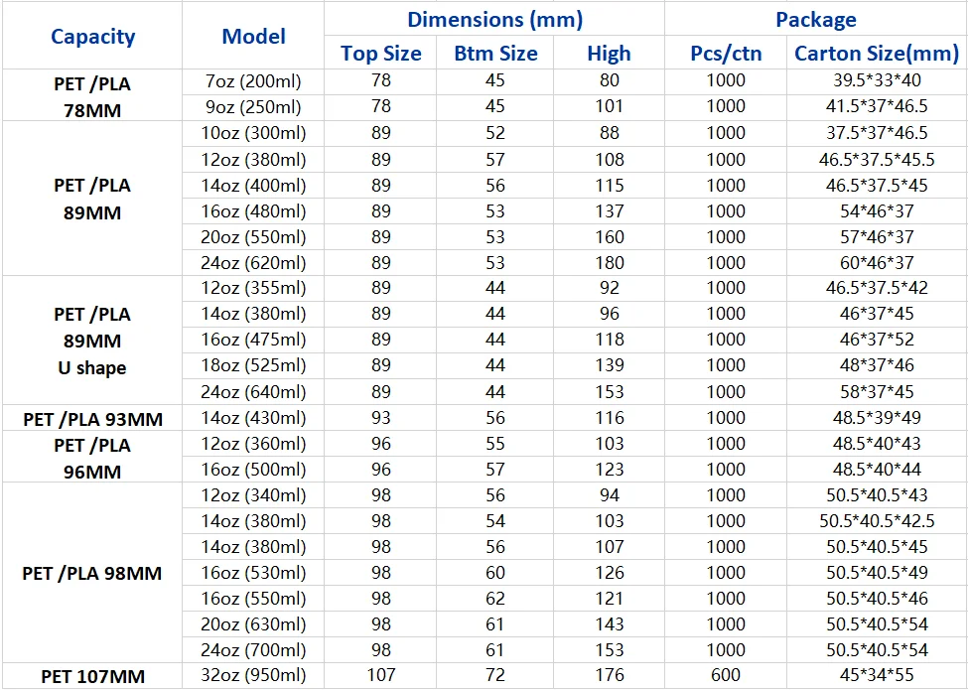Screen dimensions: 968x690
Task: Click the Btm Size subheader
Action: 495,54
